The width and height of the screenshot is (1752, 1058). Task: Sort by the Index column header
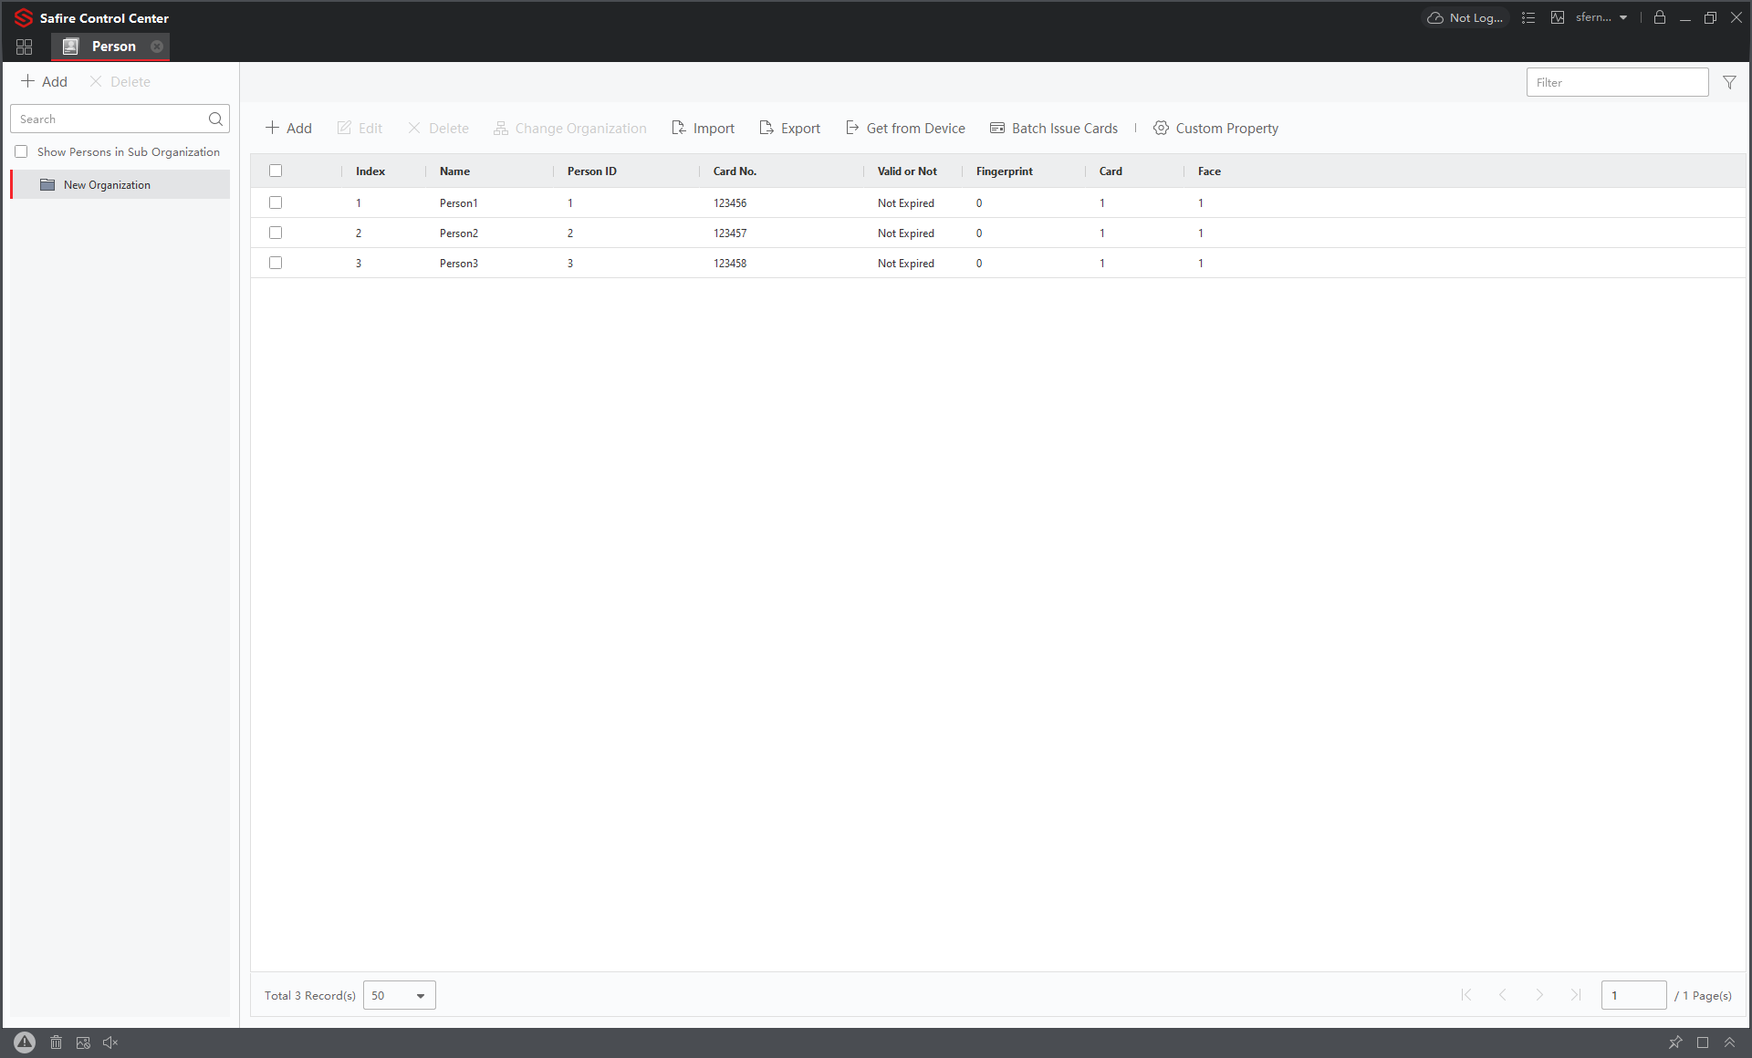pyautogui.click(x=370, y=171)
